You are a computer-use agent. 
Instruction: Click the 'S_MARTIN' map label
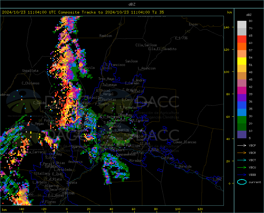coord(121,130)
